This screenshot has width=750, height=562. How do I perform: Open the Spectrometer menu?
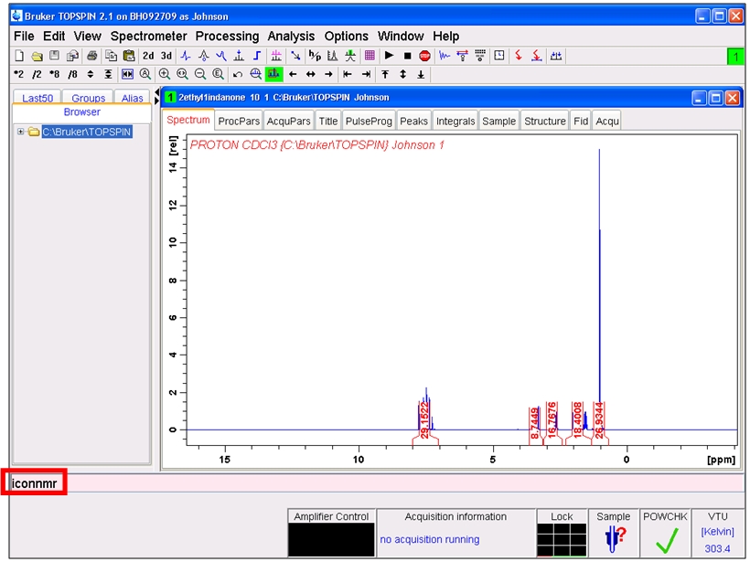[x=149, y=37]
